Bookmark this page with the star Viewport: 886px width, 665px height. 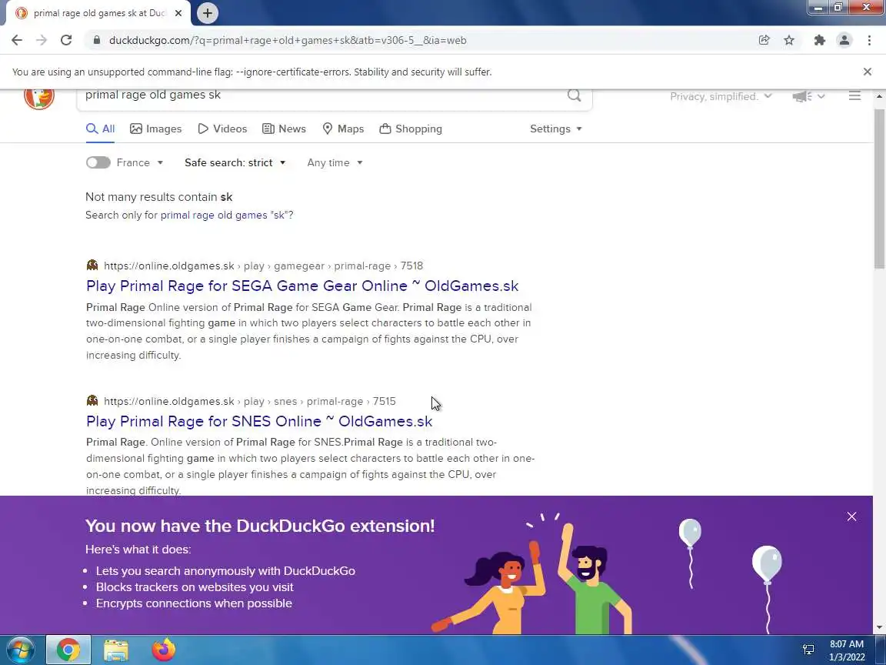pyautogui.click(x=789, y=40)
